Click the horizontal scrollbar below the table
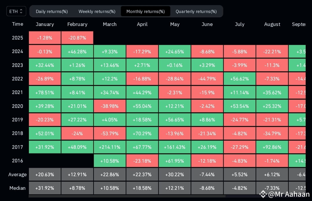 coord(127,196)
